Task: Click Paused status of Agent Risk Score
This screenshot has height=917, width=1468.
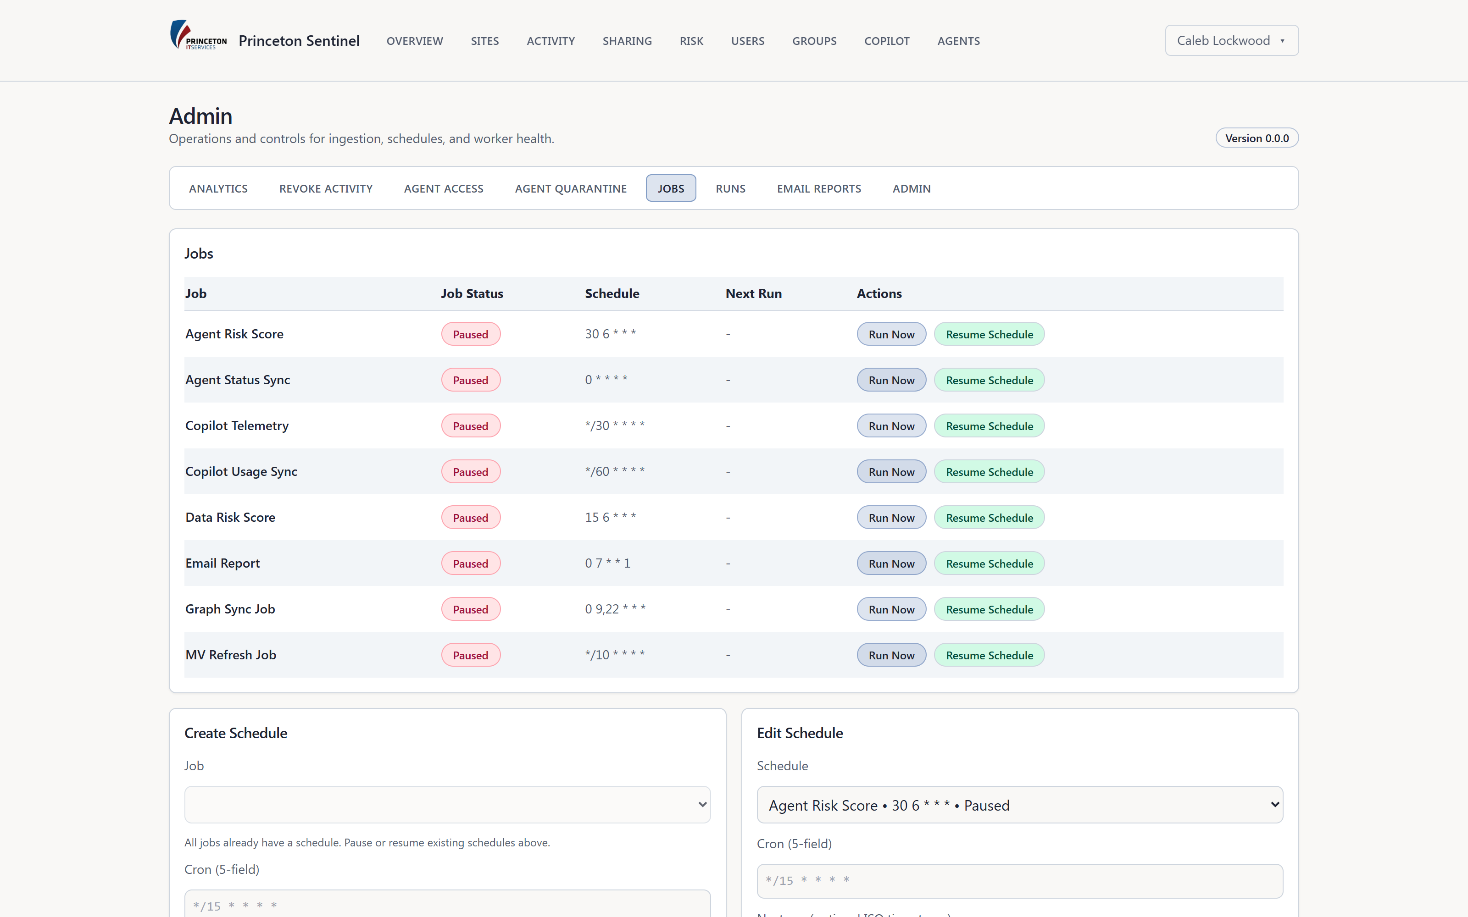Action: click(471, 334)
